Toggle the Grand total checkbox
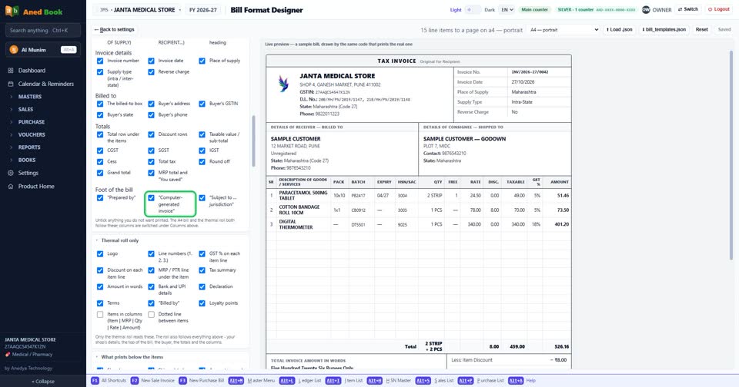This screenshot has height=387, width=739. pyautogui.click(x=100, y=173)
